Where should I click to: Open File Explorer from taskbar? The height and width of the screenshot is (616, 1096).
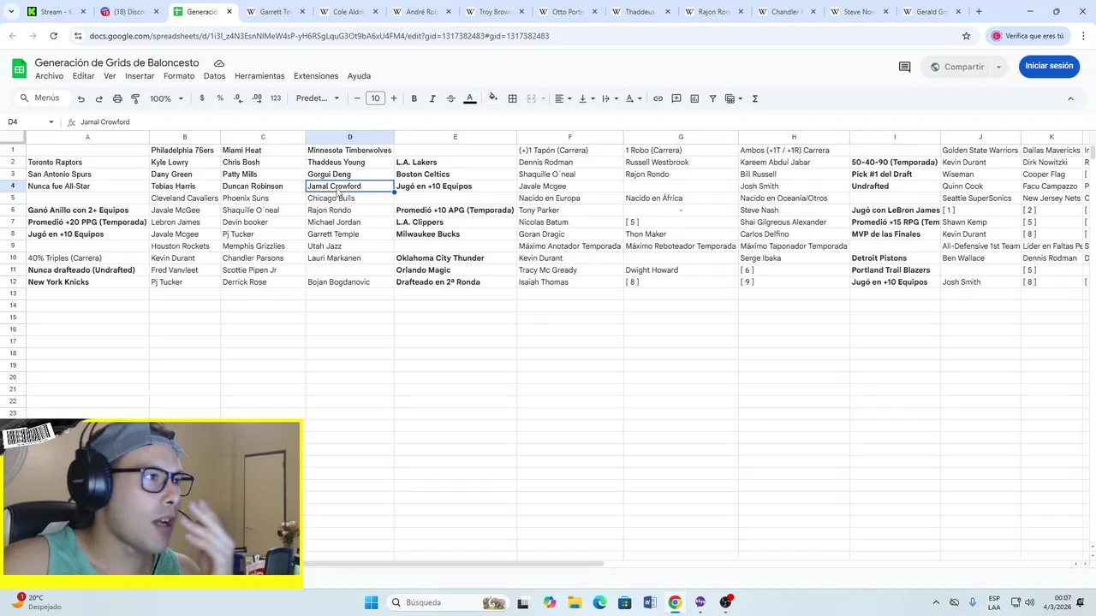pos(574,602)
